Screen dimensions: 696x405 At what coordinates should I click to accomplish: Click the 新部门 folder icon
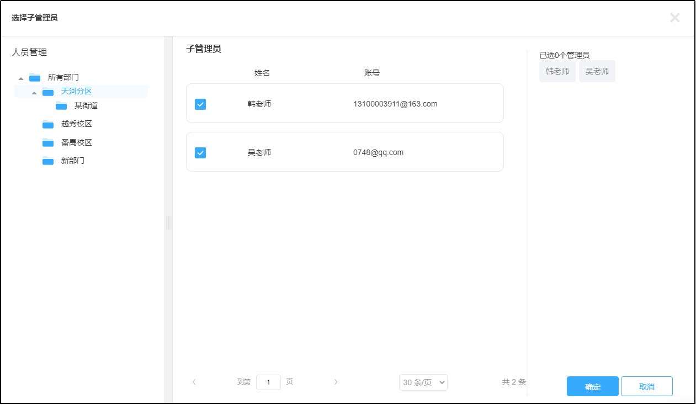[48, 161]
